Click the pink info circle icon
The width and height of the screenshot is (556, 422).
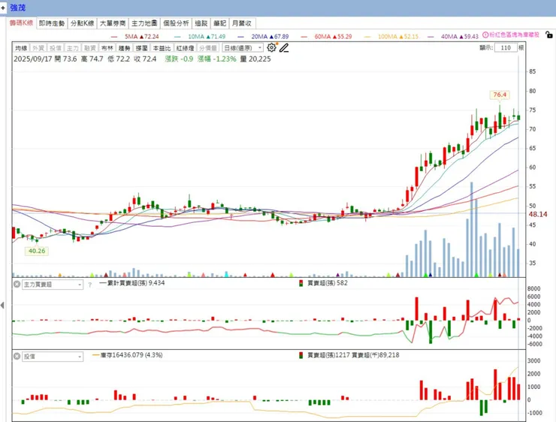tap(485, 35)
